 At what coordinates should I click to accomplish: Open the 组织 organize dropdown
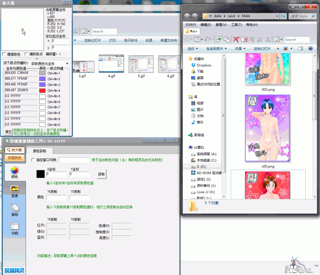point(193,48)
